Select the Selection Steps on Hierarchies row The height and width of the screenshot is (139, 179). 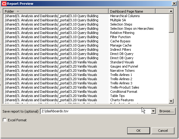coord(86,29)
